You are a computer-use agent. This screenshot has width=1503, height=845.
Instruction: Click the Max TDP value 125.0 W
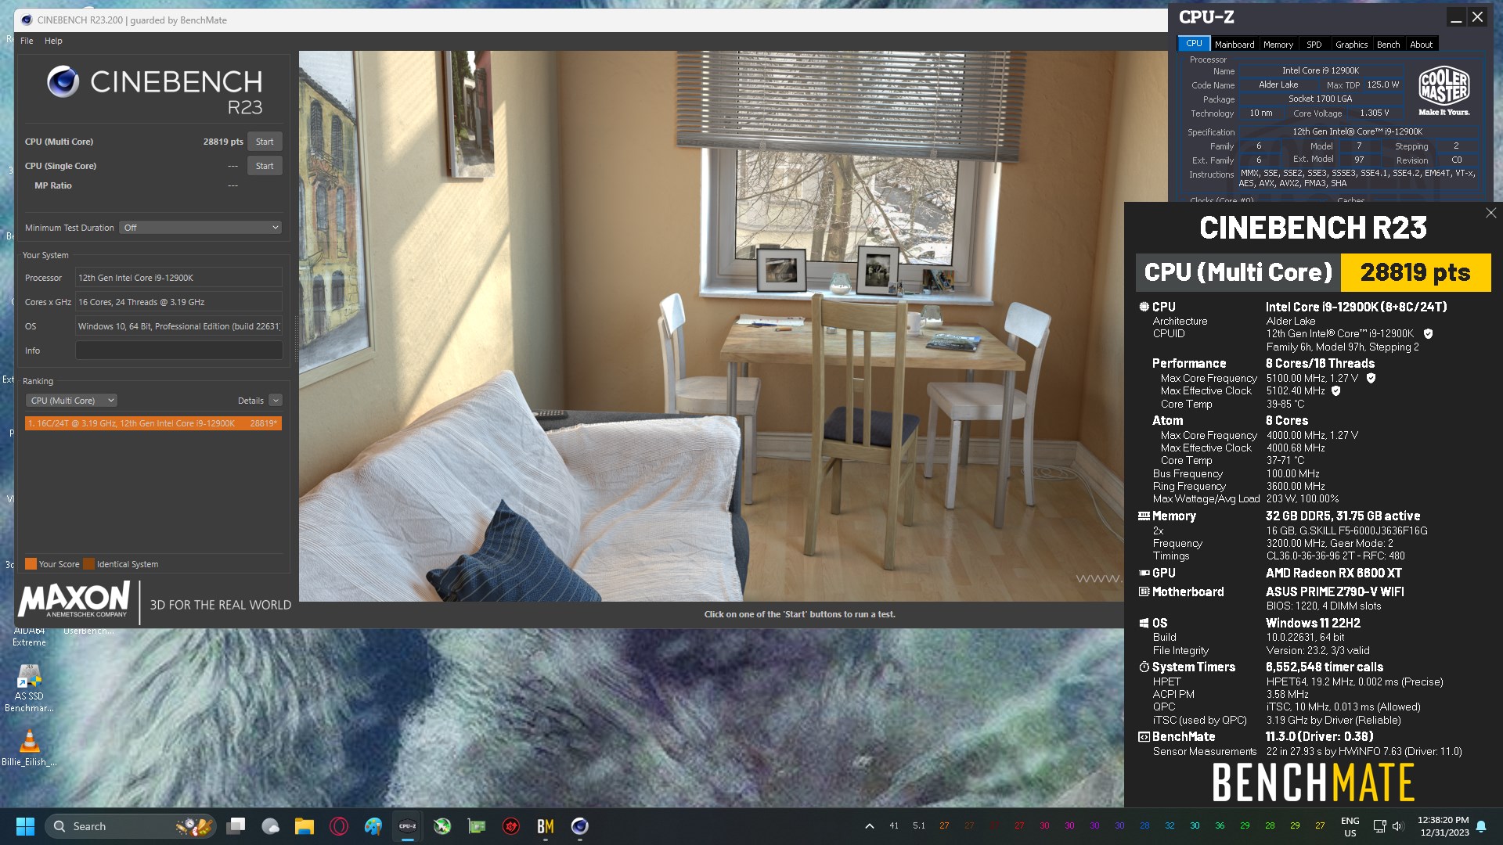tap(1383, 84)
